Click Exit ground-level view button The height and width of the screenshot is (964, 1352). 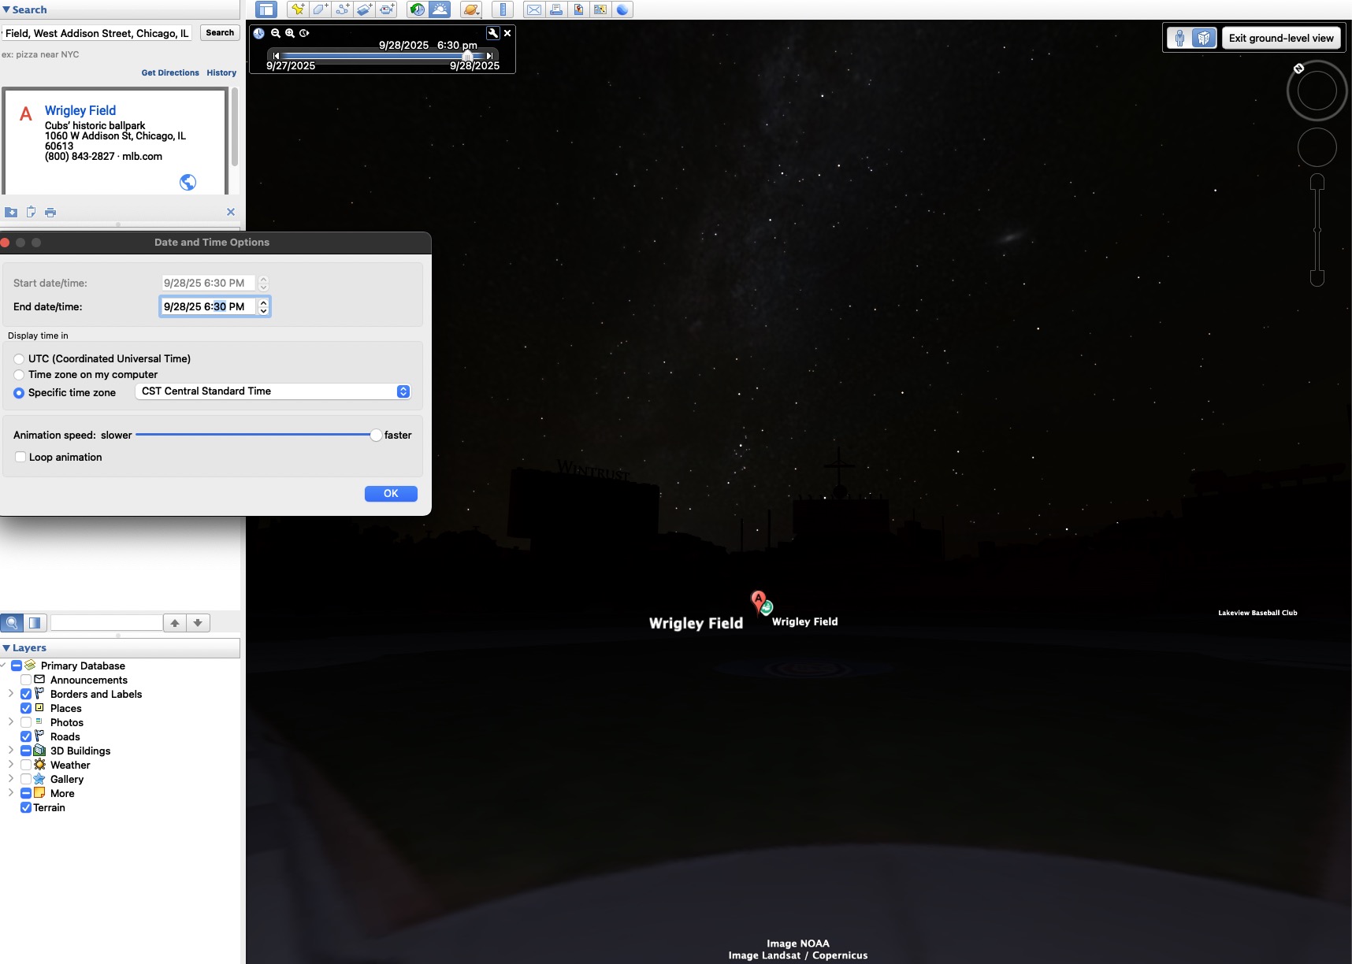coord(1281,38)
